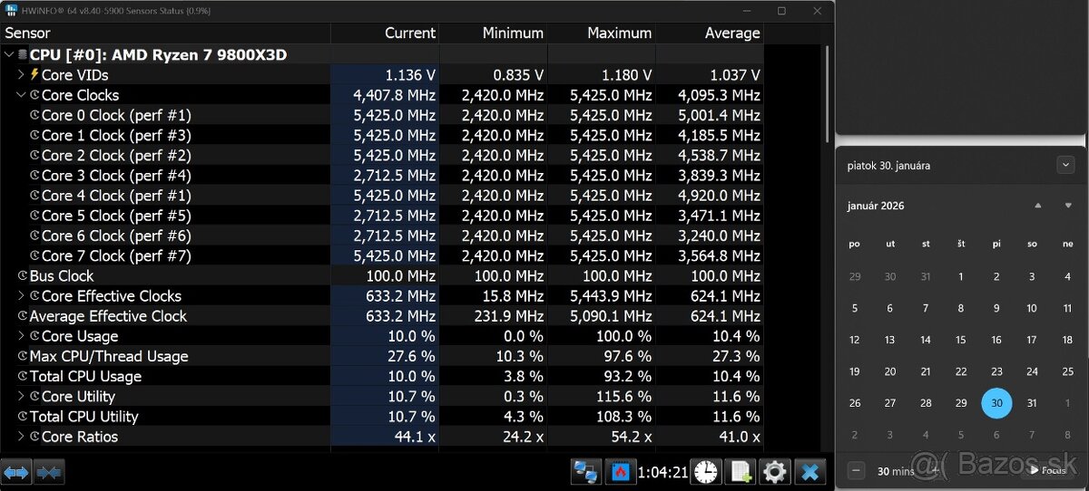Click the 1:04:21 elapsed time display
The image size is (1089, 491).
662,472
